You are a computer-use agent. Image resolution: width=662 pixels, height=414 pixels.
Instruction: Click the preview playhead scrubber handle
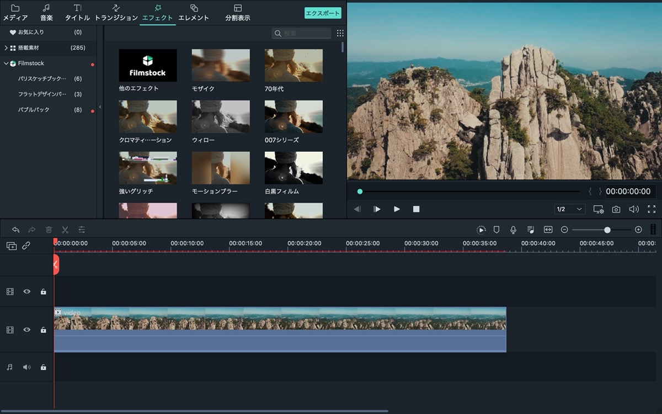point(360,192)
